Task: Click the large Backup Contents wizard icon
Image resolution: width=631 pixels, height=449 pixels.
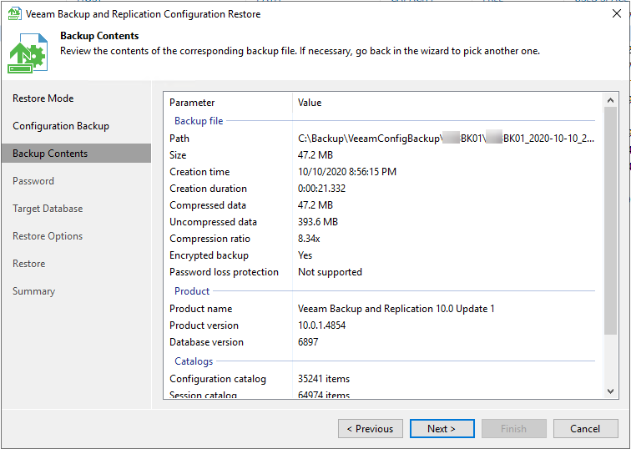Action: [x=28, y=53]
